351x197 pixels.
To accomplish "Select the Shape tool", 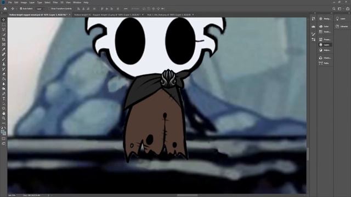I will click(x=4, y=108).
